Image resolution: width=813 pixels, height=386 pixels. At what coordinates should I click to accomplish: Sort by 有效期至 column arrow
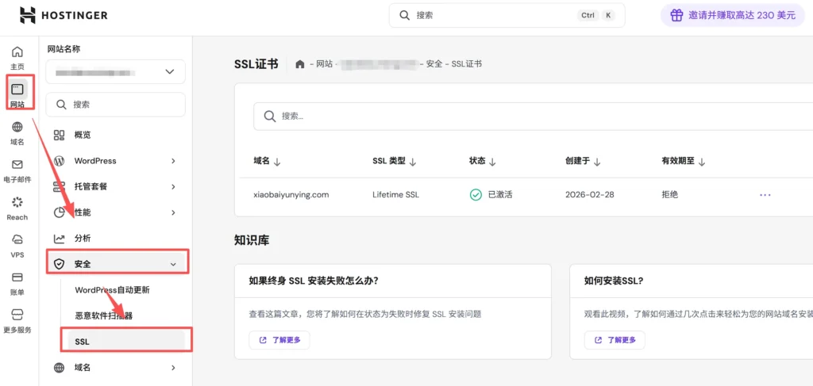coord(702,162)
